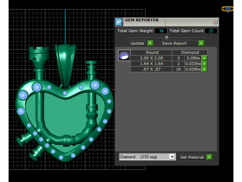The height and width of the screenshot is (182, 242).
Task: Click the green arrow on the .87 X .87 row
Action: [204, 69]
